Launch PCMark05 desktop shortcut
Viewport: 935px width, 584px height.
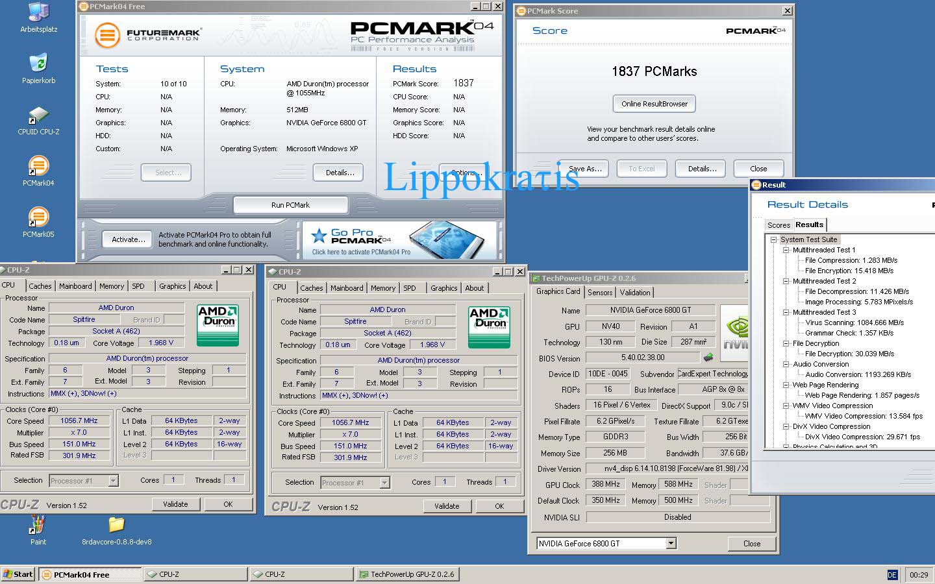point(38,223)
